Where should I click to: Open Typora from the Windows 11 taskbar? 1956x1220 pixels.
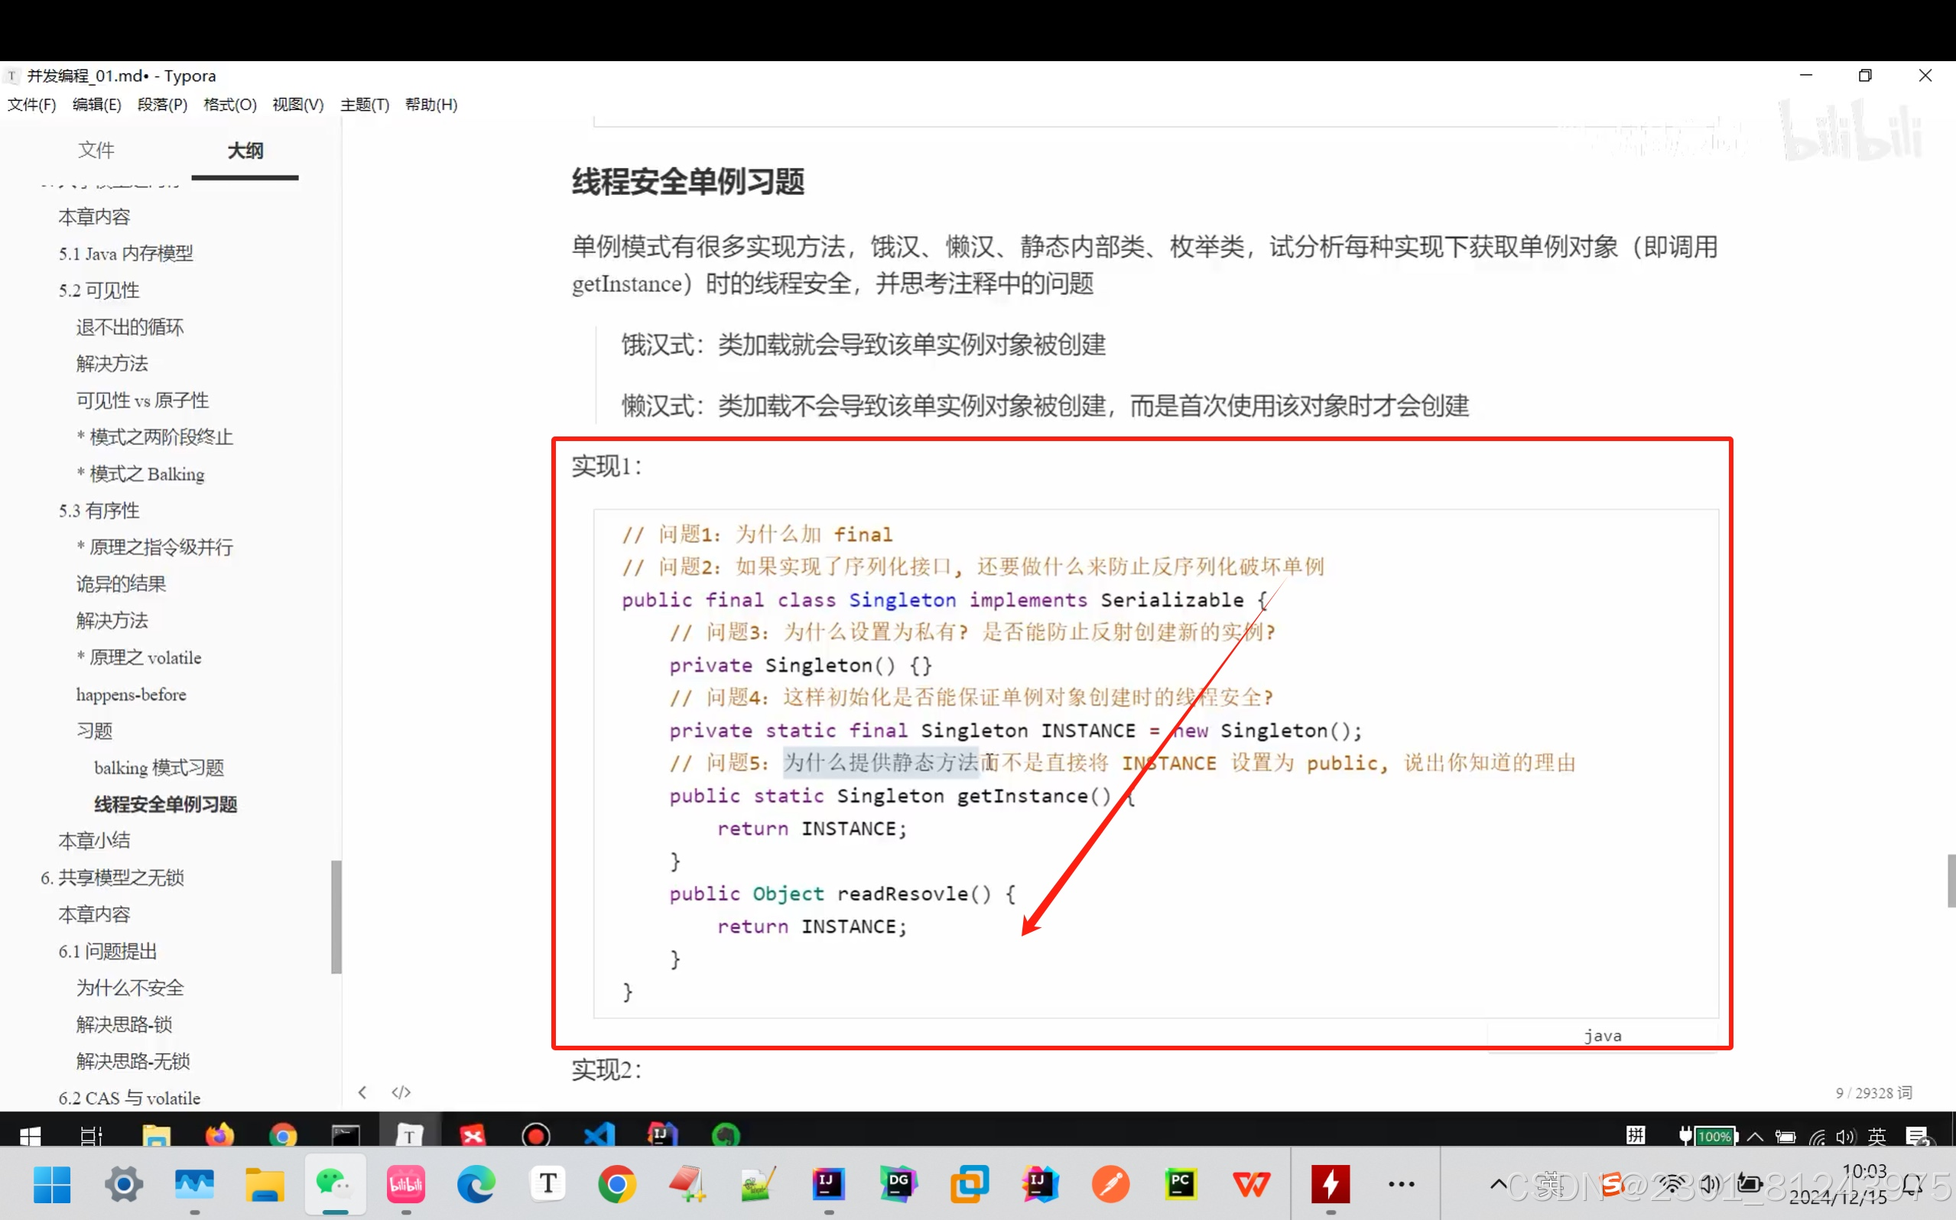[548, 1185]
